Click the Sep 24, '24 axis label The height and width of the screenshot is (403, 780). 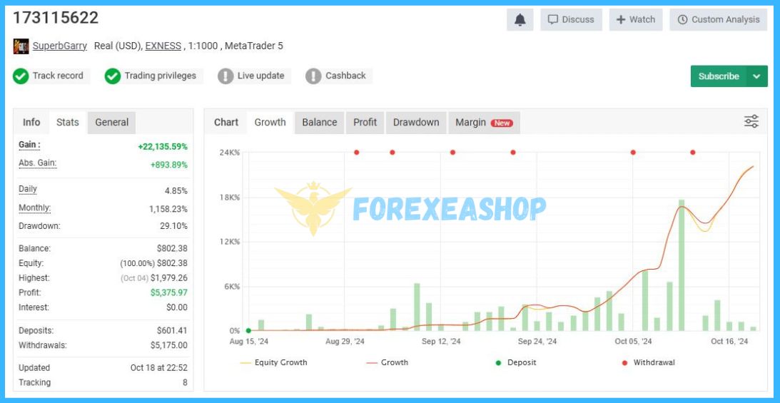537,342
